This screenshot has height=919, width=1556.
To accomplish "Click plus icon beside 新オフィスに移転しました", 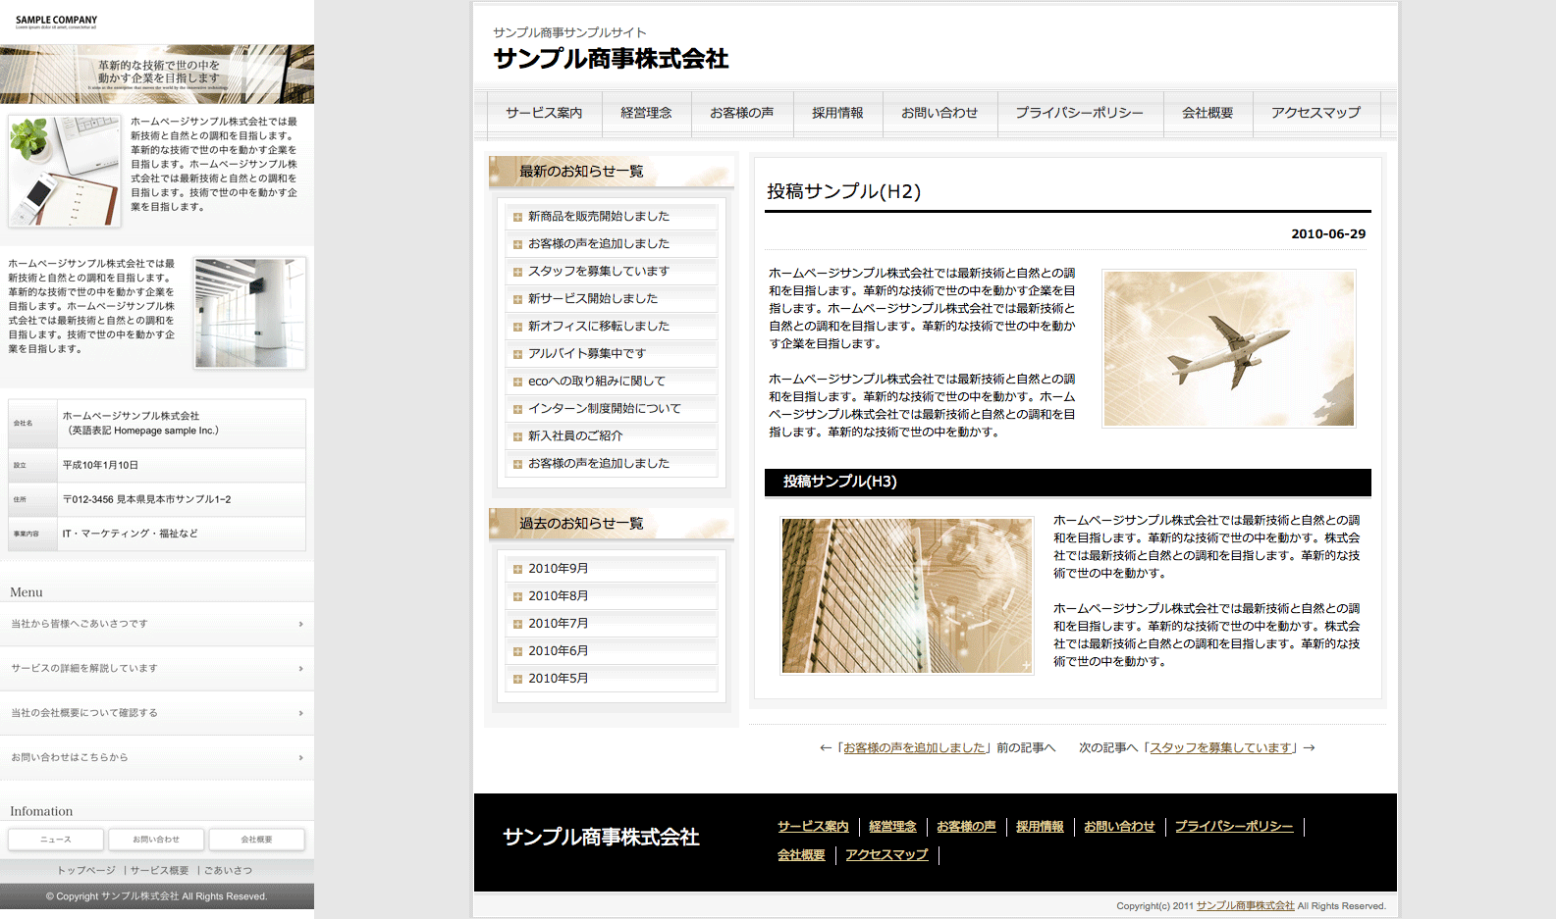I will [x=517, y=327].
